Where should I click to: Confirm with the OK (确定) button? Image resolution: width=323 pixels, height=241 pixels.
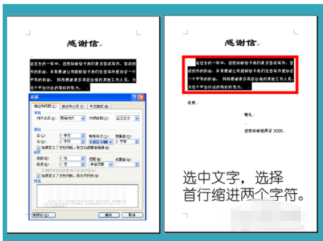click(x=109, y=215)
